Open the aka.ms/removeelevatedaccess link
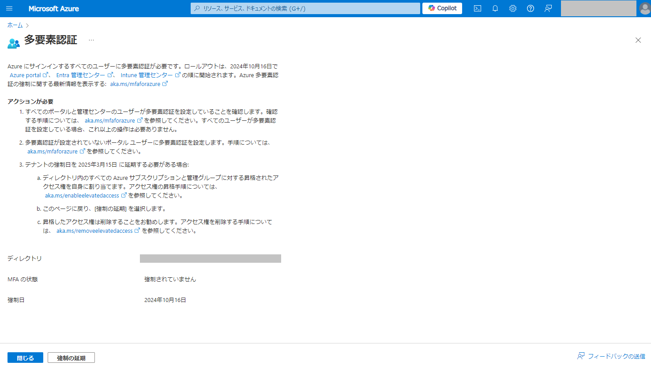 pos(95,230)
